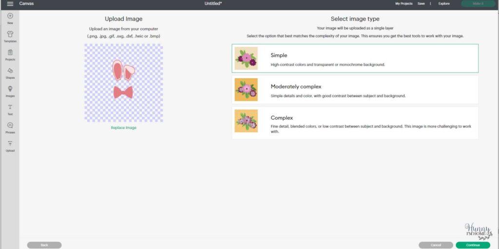Screen dimensions: 499x249
Task: Click the Untitled* project name
Action: click(x=213, y=4)
